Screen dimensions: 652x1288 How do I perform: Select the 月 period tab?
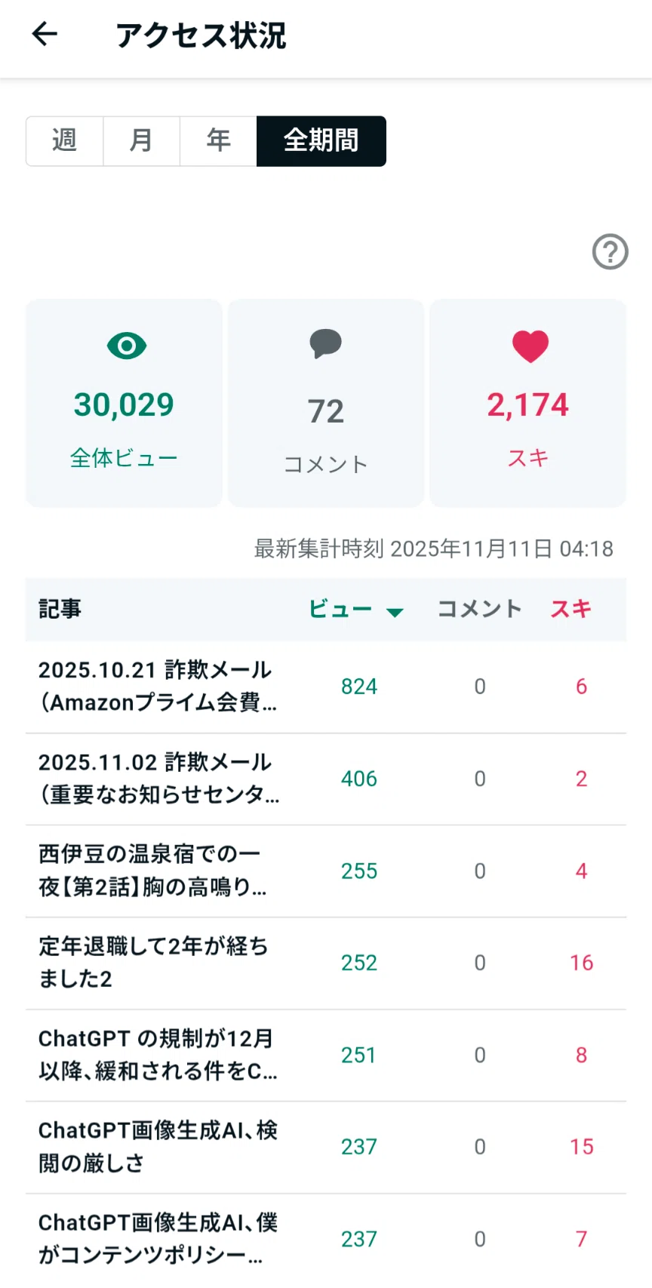click(142, 141)
